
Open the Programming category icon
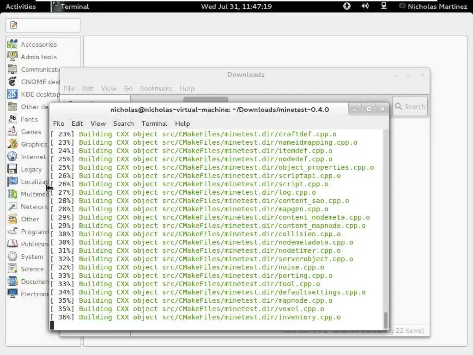[12, 232]
